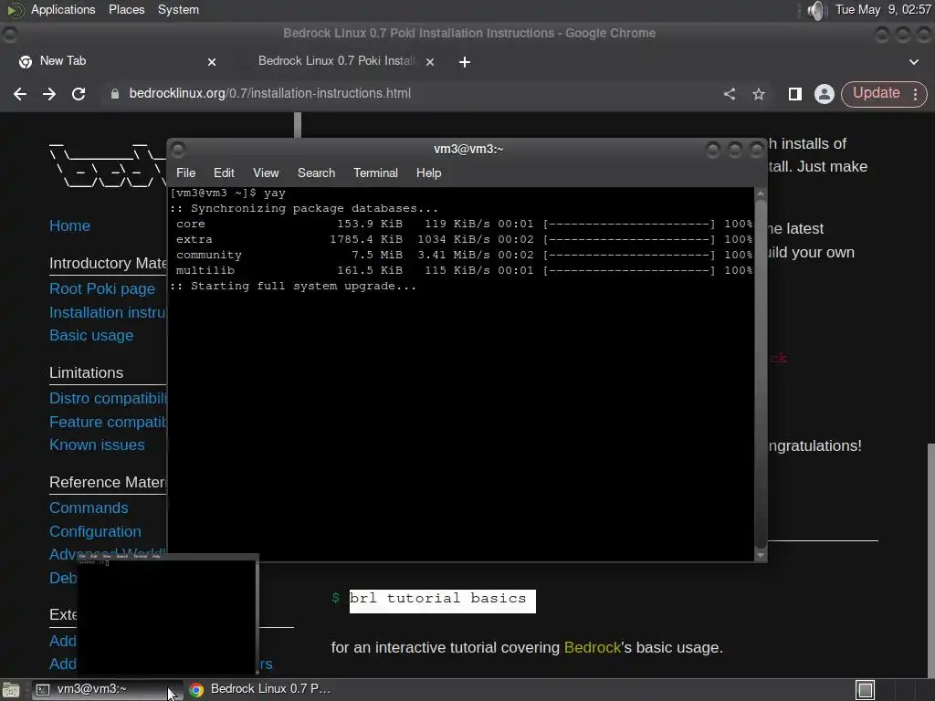Click the date and time clock
The height and width of the screenshot is (701, 935).
coord(883,9)
